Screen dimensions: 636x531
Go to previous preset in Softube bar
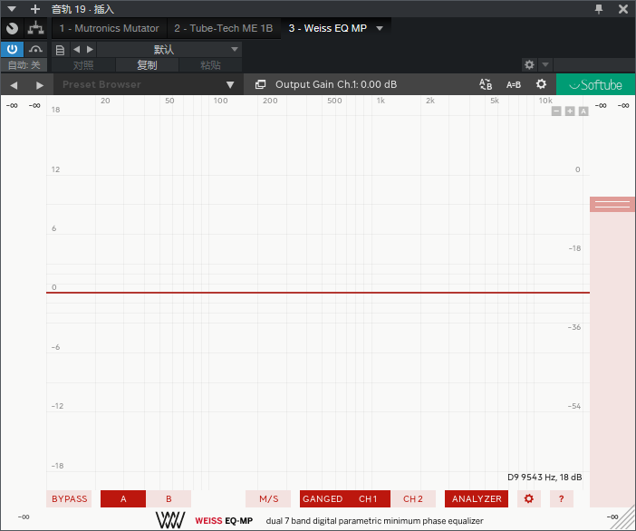click(14, 85)
